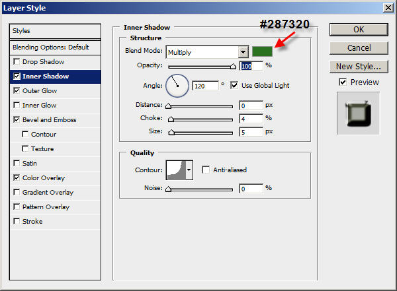Enable the Drop Shadow checkbox
Screen dimensions: 397x291
(17, 61)
